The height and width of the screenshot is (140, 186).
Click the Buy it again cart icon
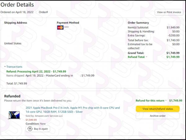30,129
